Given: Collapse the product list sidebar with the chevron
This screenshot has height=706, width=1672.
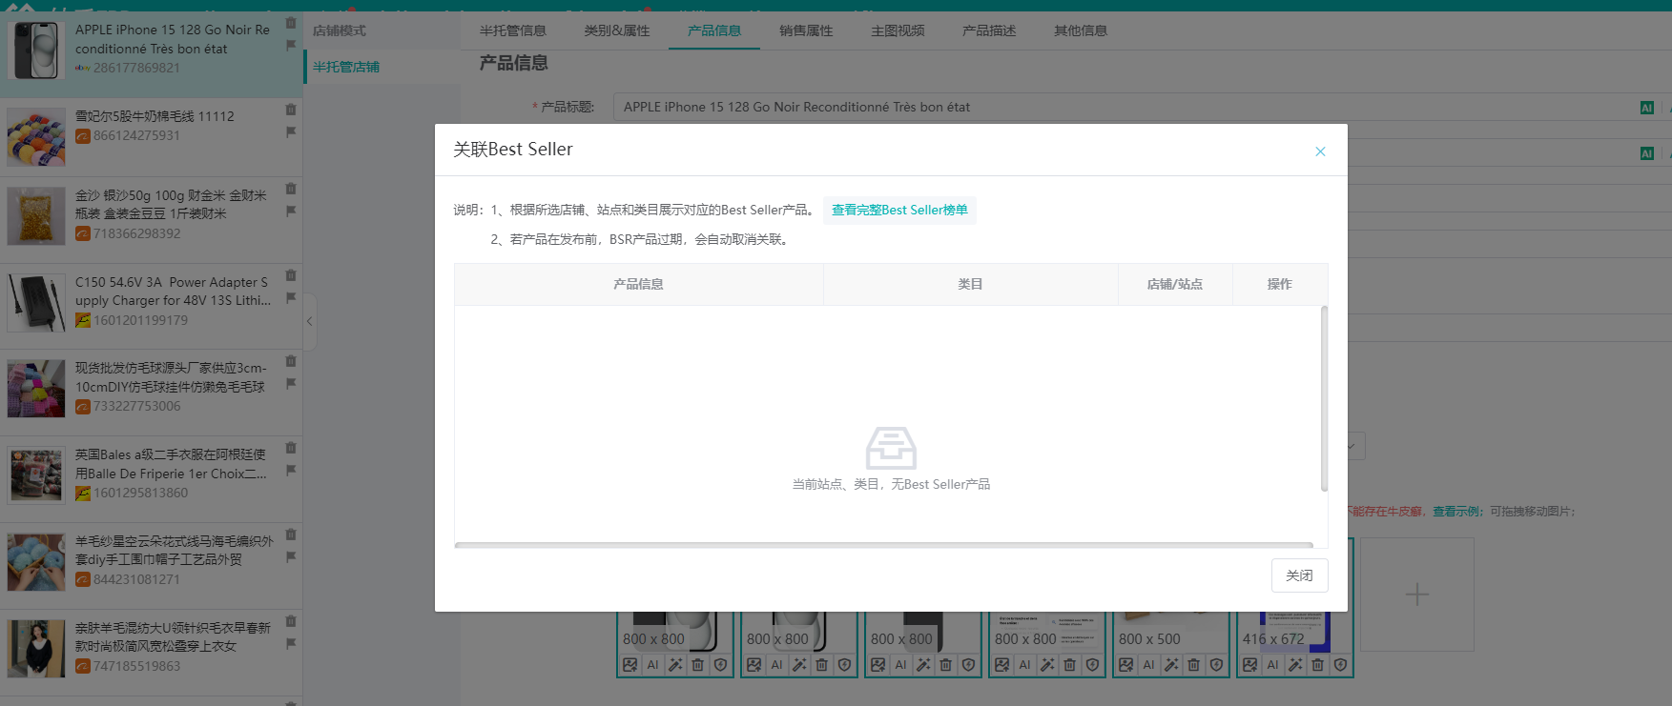Looking at the screenshot, I should (x=309, y=322).
